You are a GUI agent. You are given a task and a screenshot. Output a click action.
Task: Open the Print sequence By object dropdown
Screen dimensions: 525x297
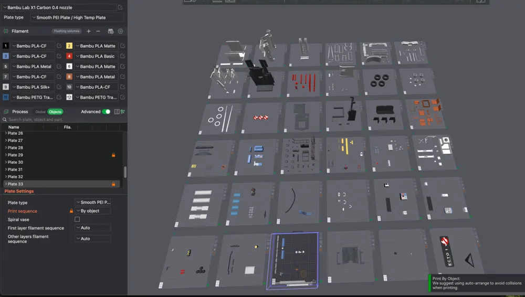pos(93,211)
